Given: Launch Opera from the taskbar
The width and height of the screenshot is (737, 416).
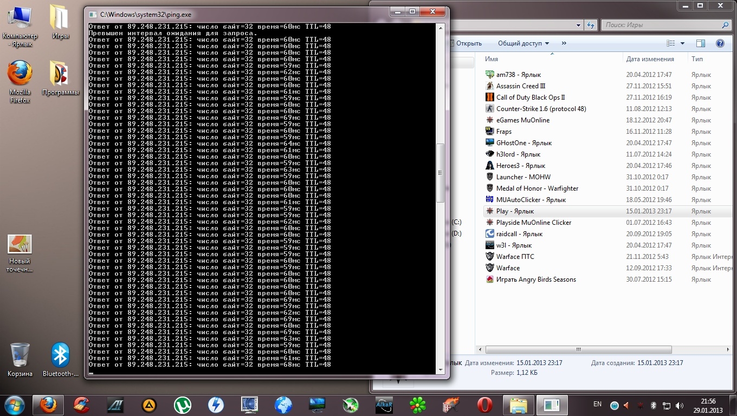Looking at the screenshot, I should (484, 405).
